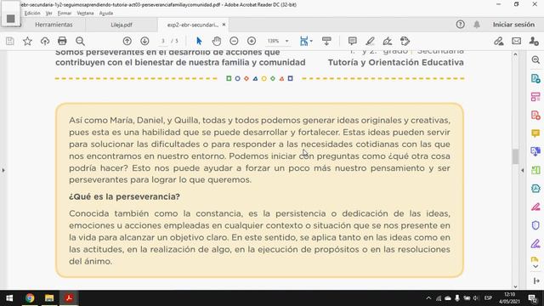This screenshot has height=306, width=544.
Task: Open Chrome from the taskbar
Action: [30, 298]
